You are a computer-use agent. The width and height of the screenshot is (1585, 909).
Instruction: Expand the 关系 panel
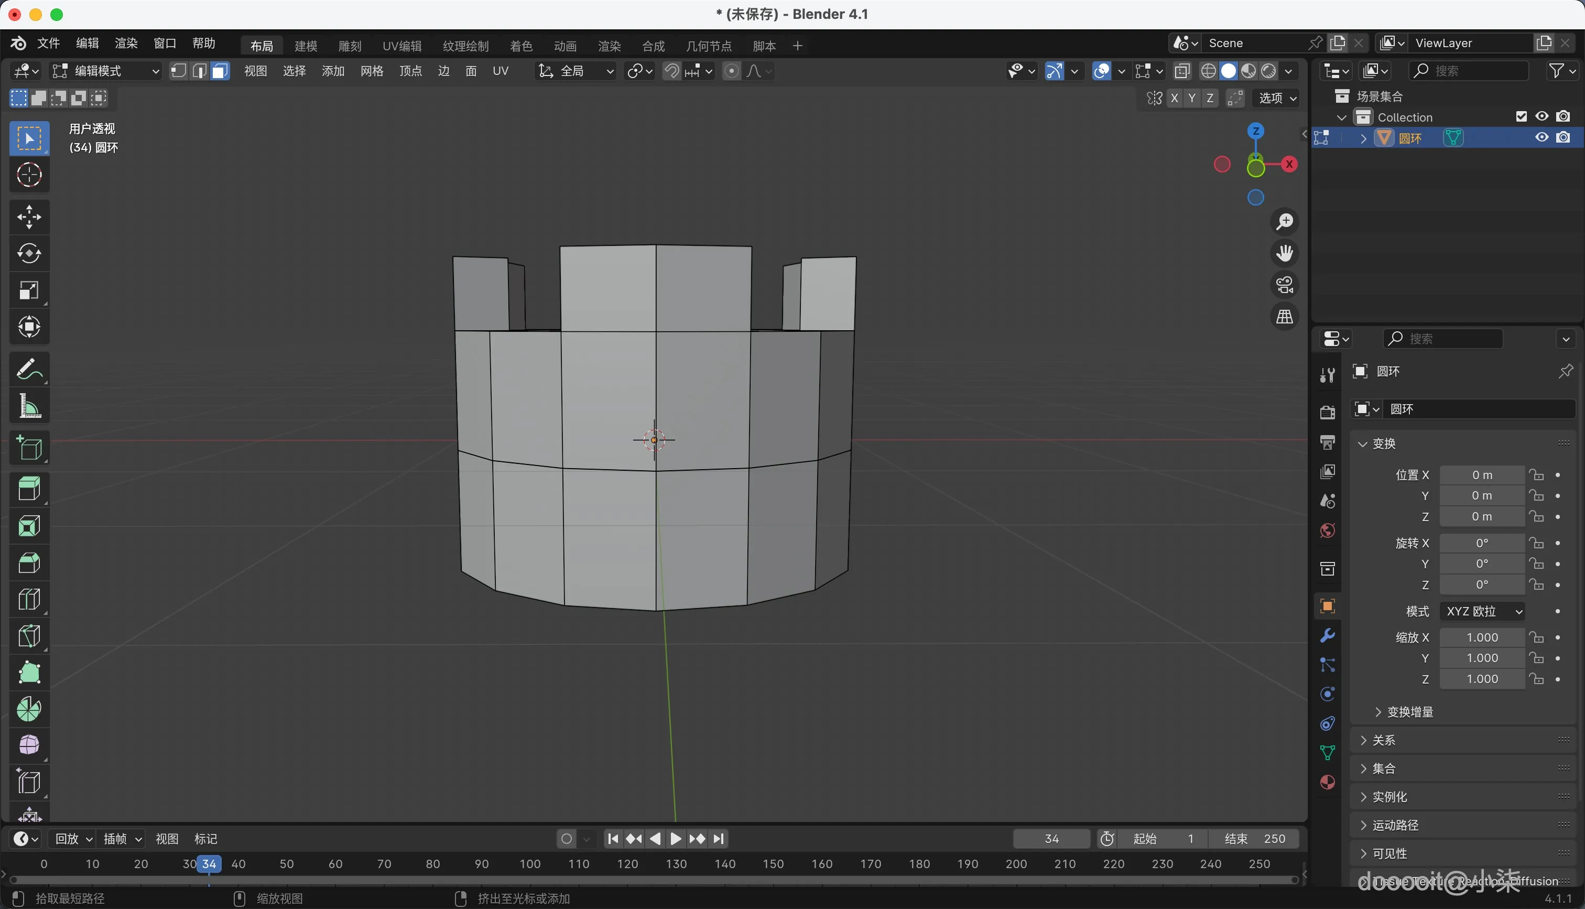pos(1383,740)
